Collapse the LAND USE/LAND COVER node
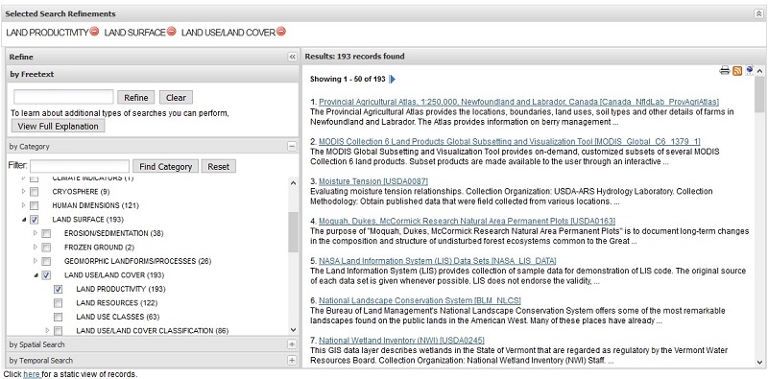 click(x=36, y=275)
